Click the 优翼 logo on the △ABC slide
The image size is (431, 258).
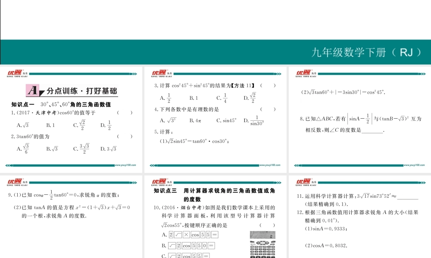[303, 73]
